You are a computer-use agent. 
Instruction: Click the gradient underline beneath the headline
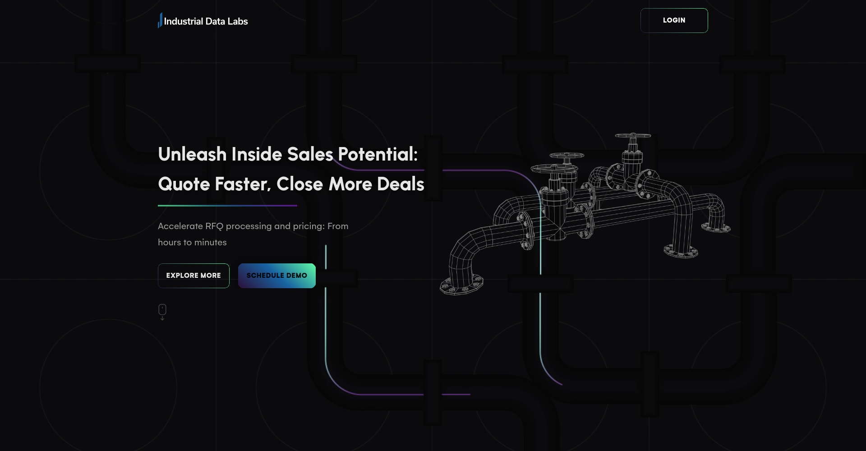coord(227,205)
